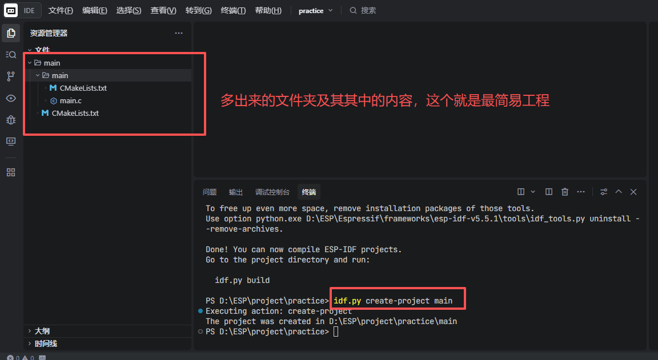The image size is (658, 360).
Task: Switch to the 输出 tab
Action: [235, 192]
